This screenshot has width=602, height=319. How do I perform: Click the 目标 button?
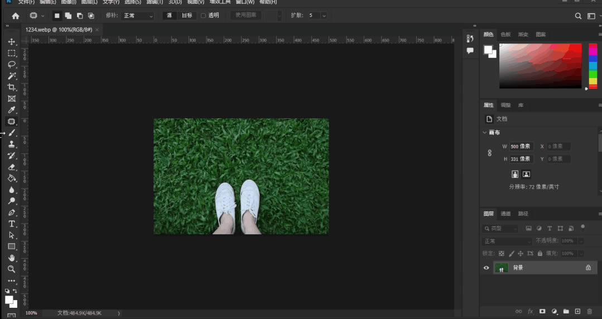point(186,16)
